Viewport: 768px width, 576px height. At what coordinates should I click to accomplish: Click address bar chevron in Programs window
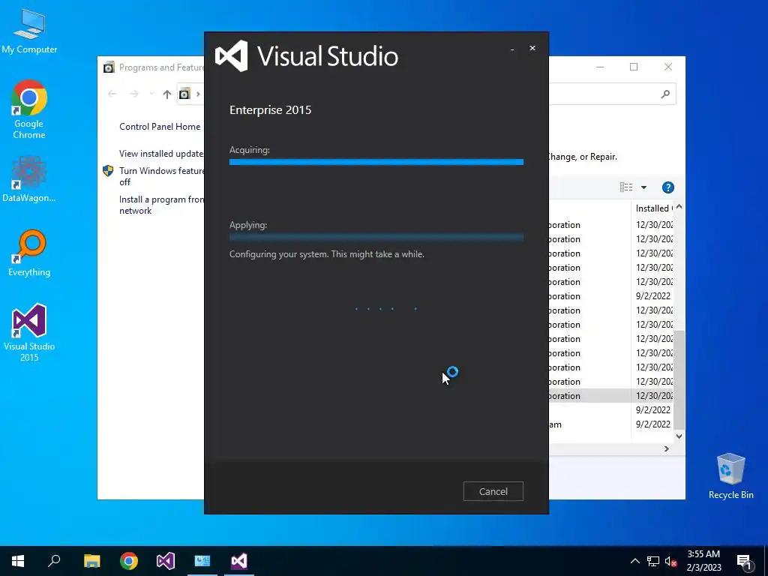coord(198,94)
